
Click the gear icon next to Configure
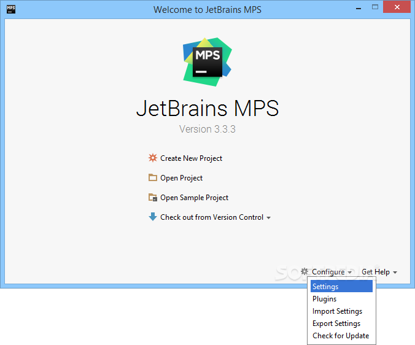click(x=304, y=271)
